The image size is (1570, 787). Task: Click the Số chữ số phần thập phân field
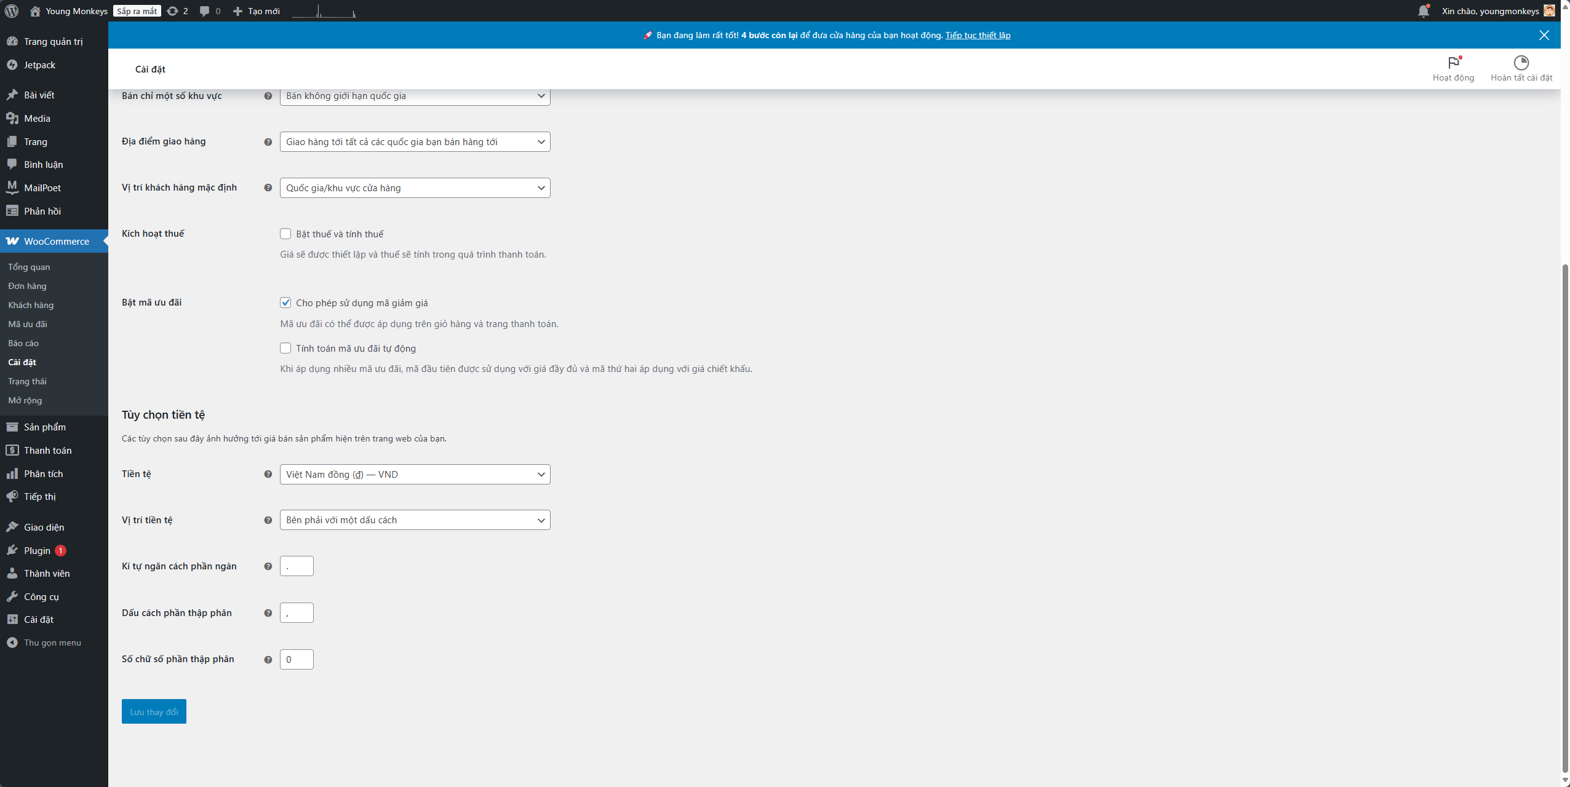coord(297,659)
